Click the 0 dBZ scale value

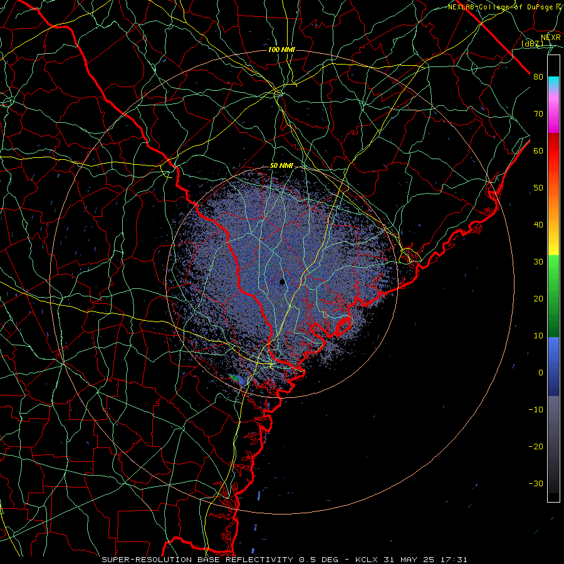[x=541, y=373]
